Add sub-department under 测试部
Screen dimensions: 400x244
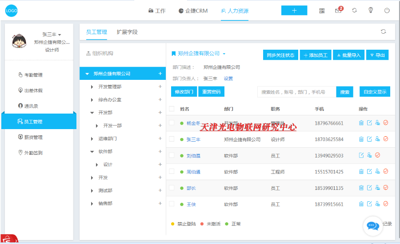point(160,190)
